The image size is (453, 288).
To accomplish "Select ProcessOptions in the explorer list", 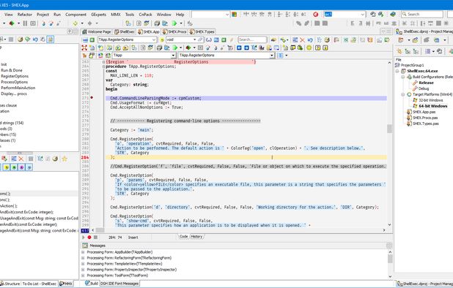I will [15, 82].
